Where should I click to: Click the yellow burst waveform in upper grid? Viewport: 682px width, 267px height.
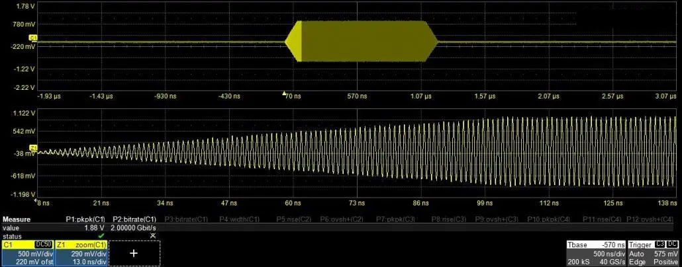pos(361,41)
